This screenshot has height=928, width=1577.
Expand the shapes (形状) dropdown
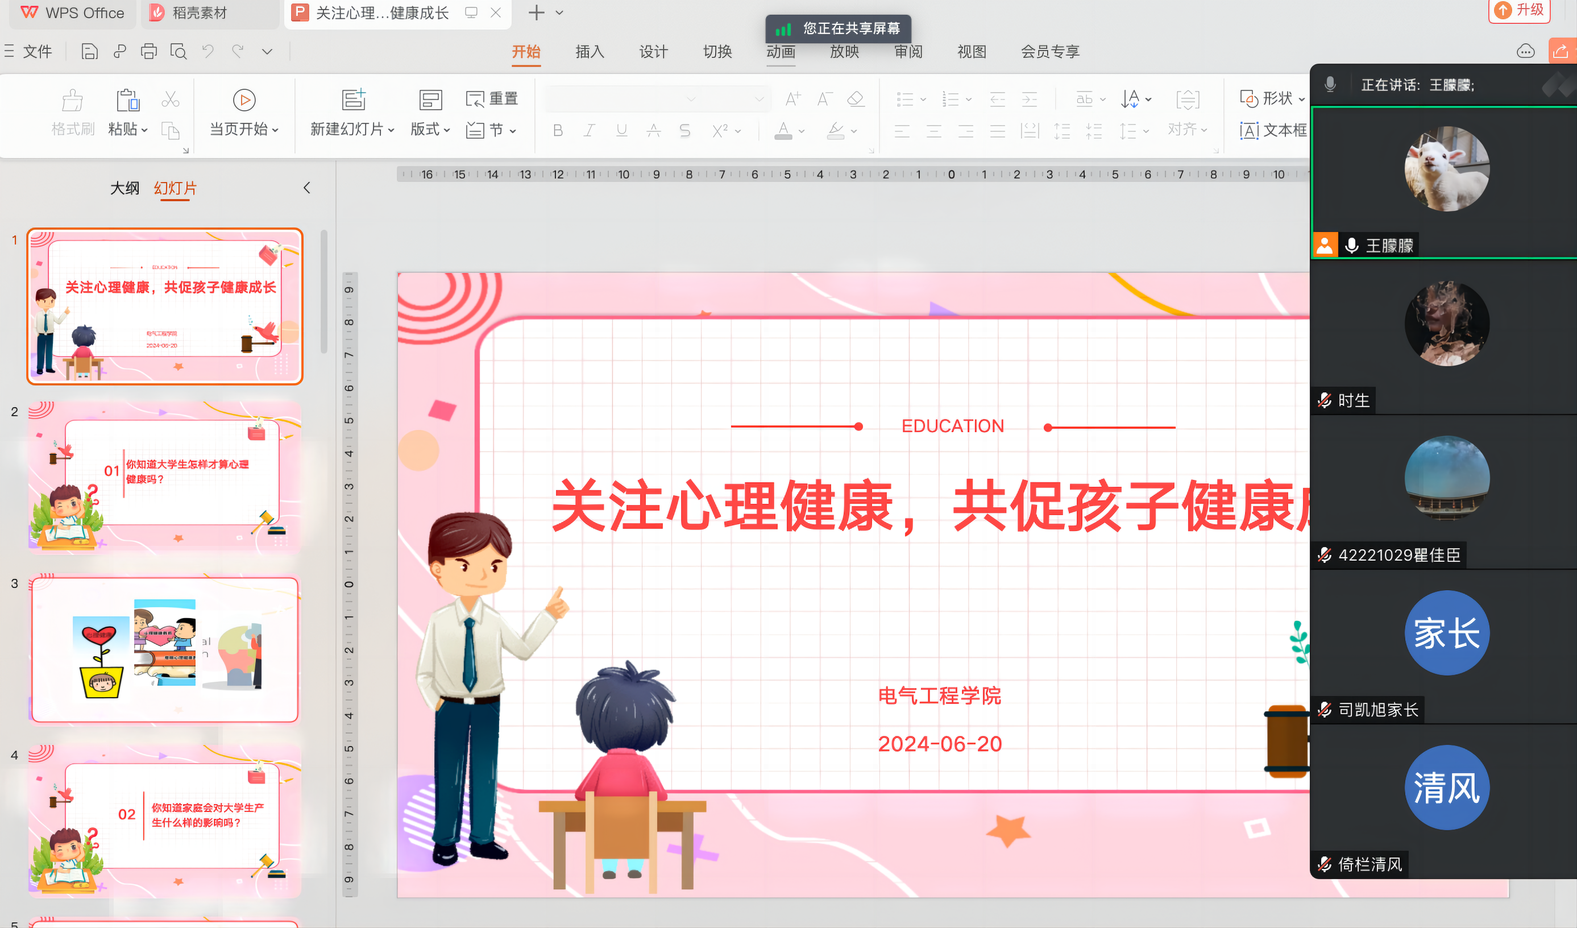(x=1302, y=99)
